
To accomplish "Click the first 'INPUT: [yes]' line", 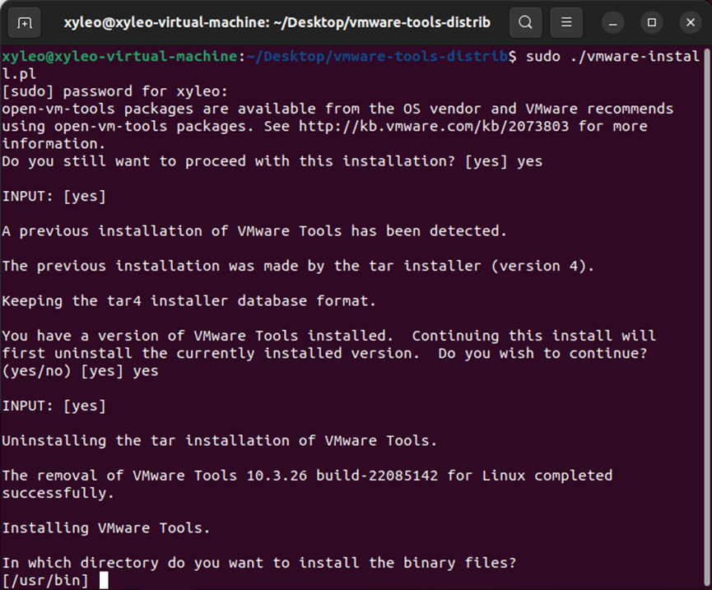I will click(x=54, y=196).
